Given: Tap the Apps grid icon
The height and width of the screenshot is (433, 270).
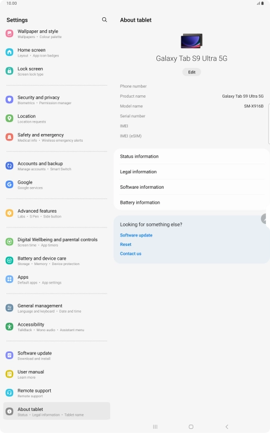Looking at the screenshot, I should pyautogui.click(x=10, y=279).
